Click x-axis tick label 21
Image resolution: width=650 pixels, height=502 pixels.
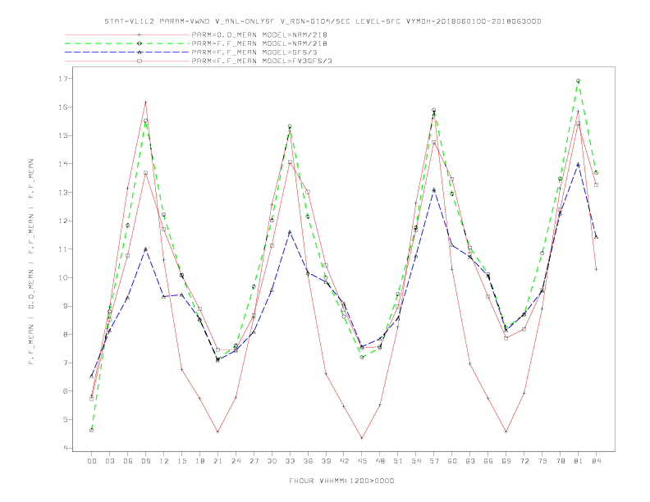[217, 461]
